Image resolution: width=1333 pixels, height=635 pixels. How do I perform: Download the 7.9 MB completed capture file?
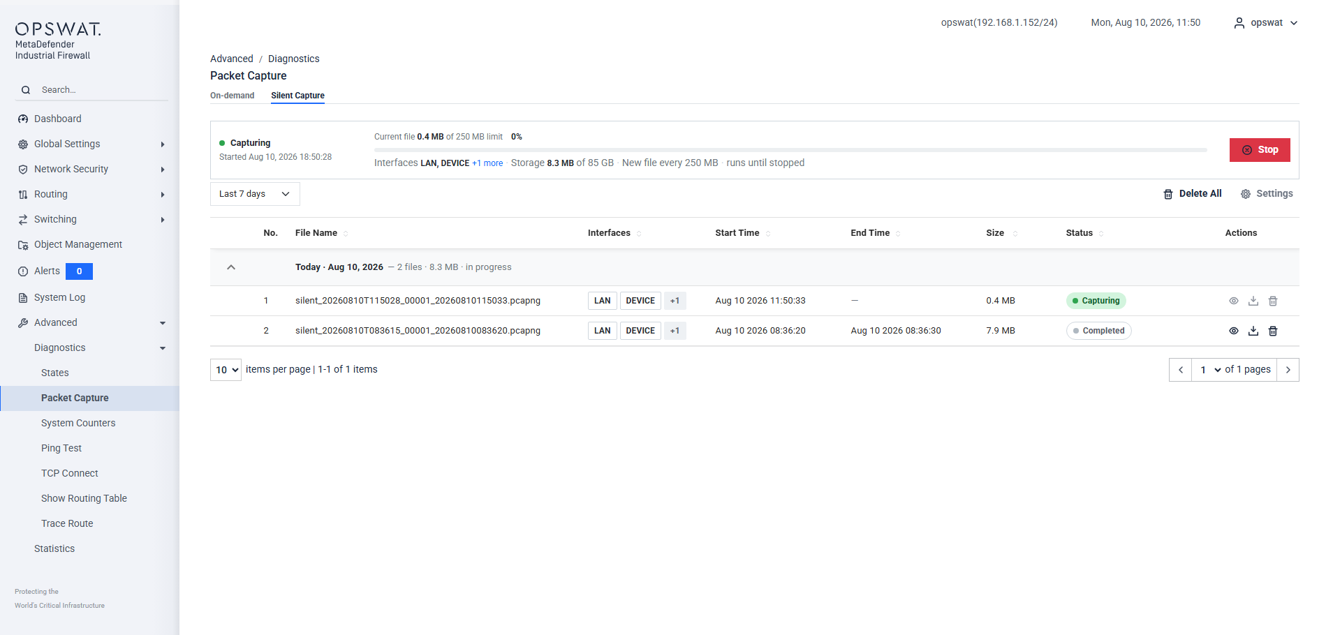coord(1253,331)
